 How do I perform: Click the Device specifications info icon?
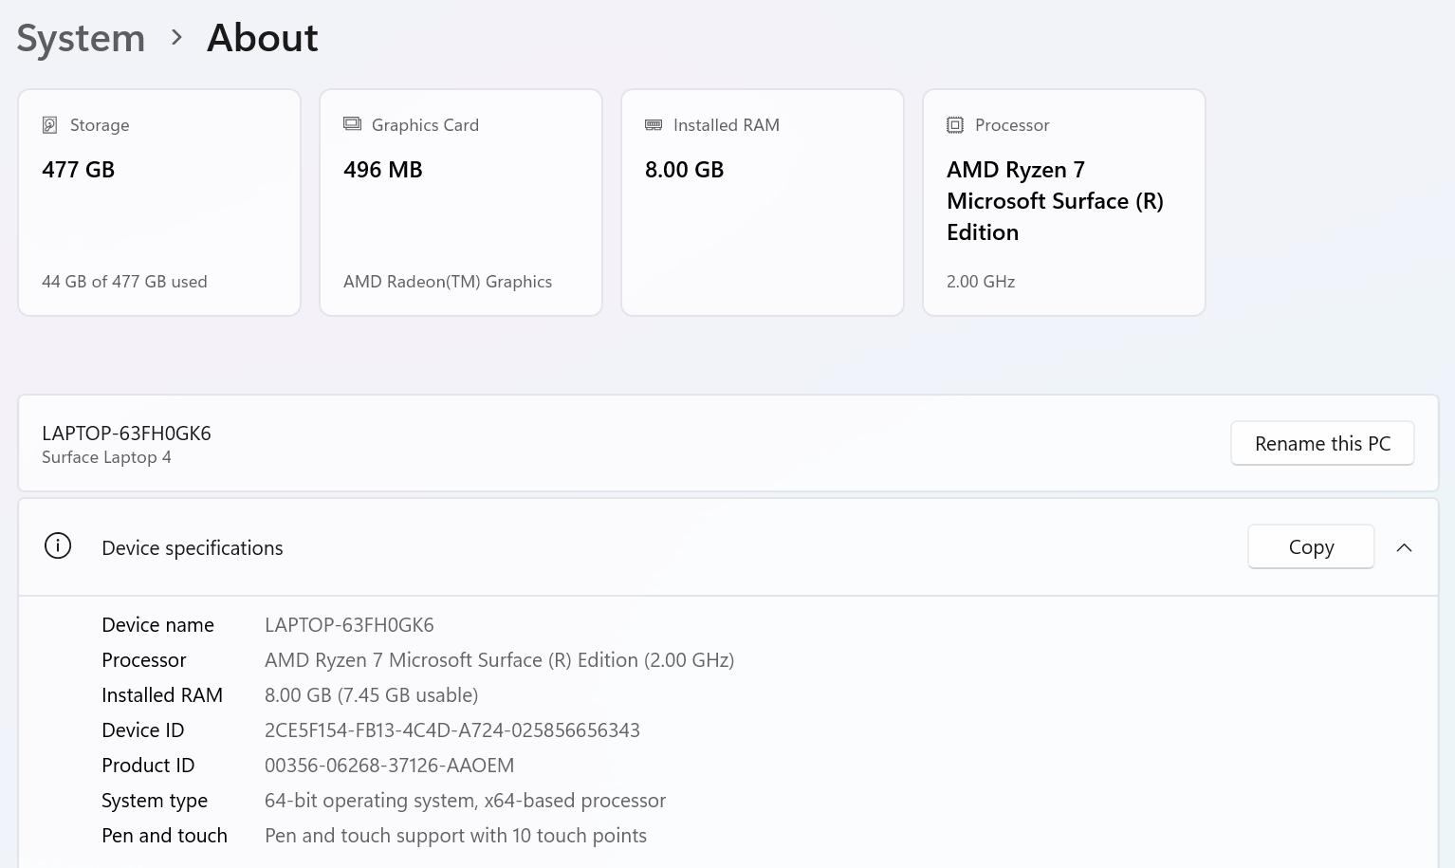58,546
